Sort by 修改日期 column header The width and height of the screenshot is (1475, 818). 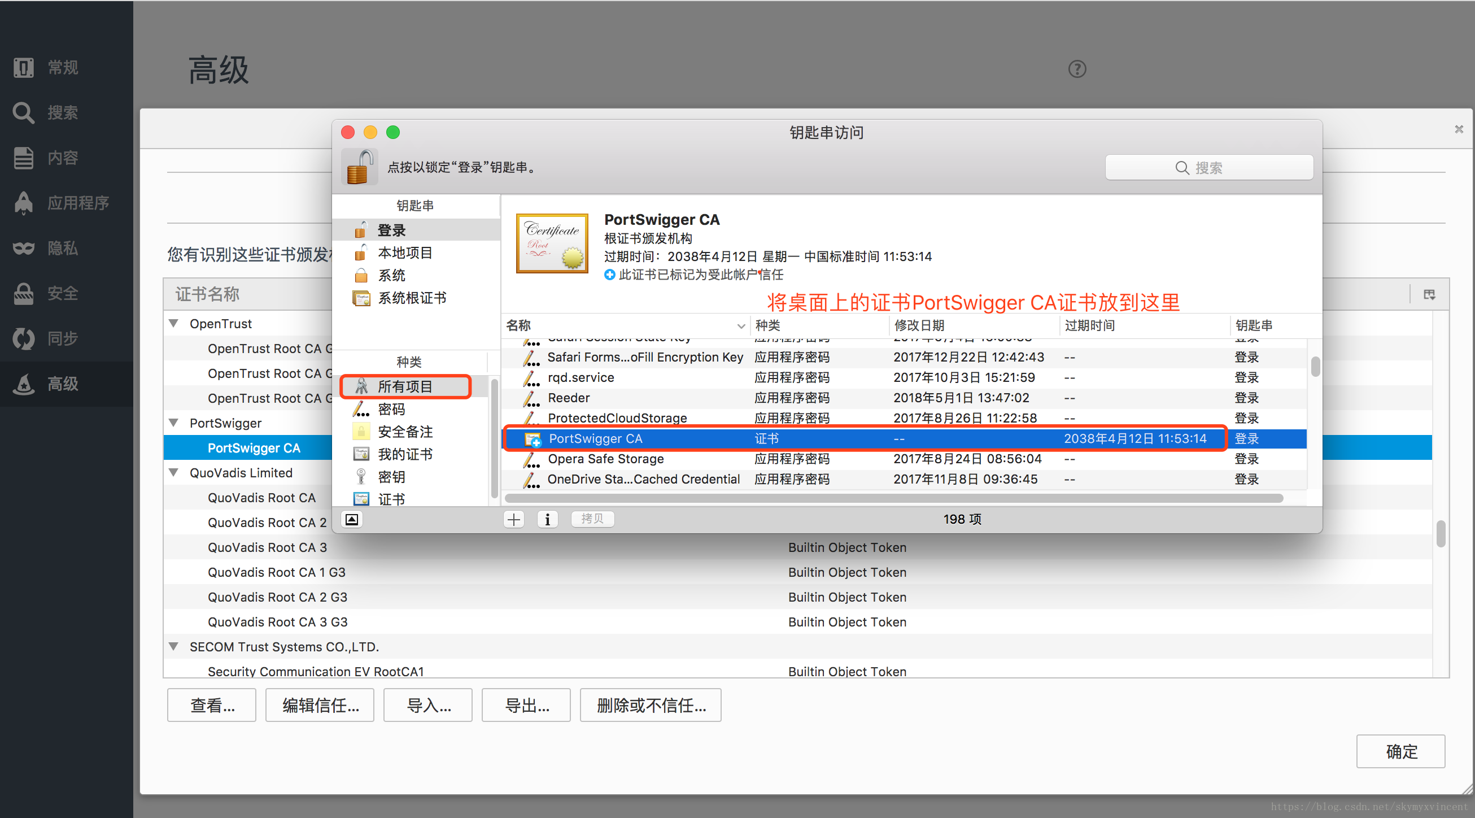975,325
